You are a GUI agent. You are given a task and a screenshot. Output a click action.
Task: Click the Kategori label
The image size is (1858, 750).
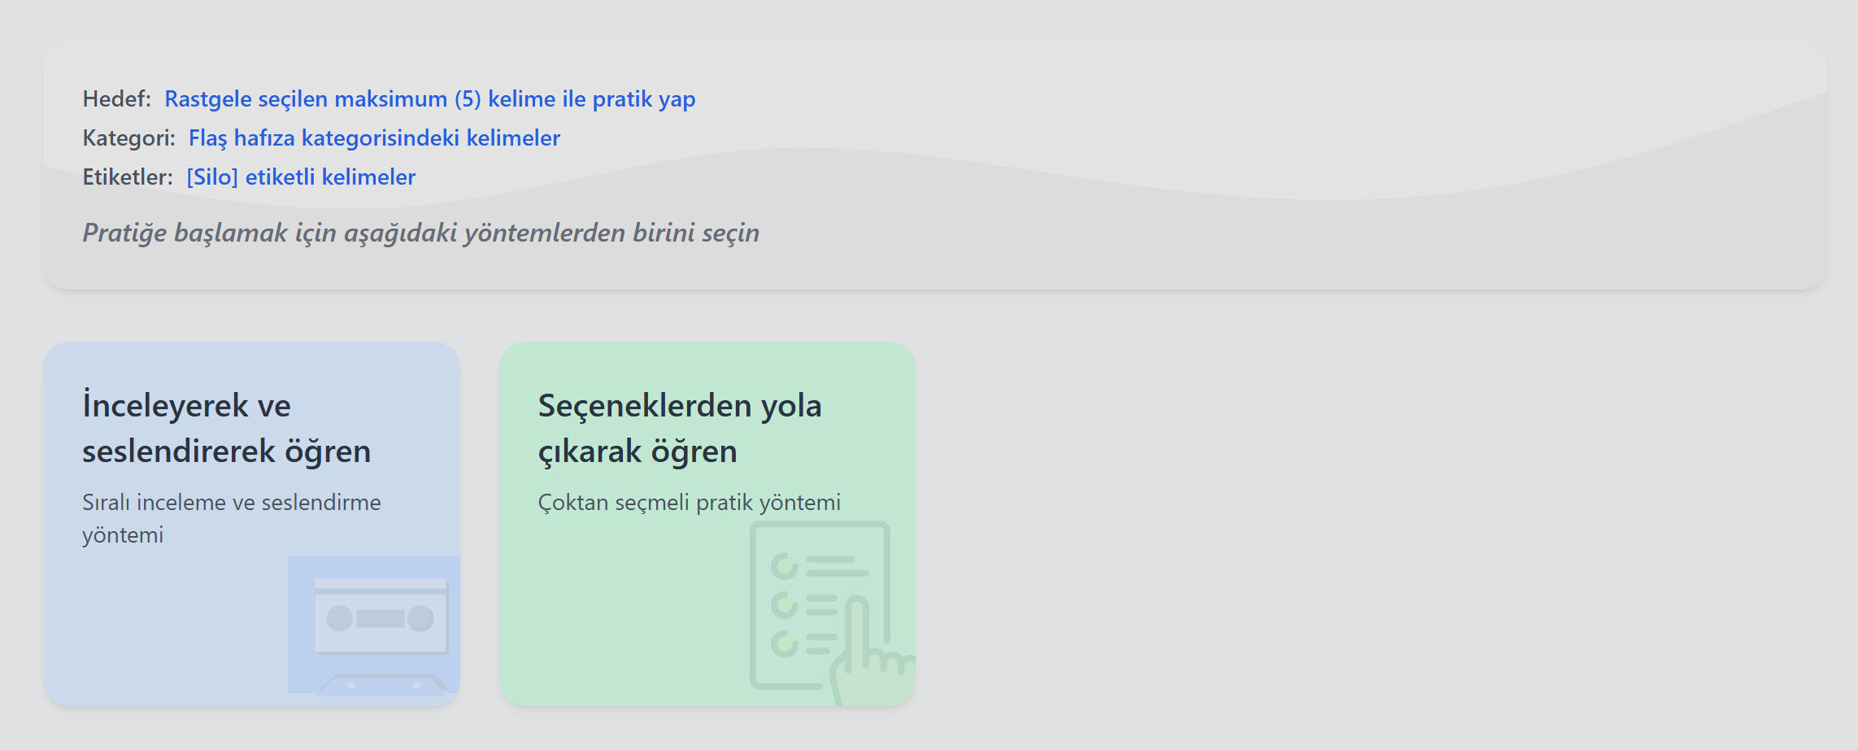pyautogui.click(x=128, y=138)
